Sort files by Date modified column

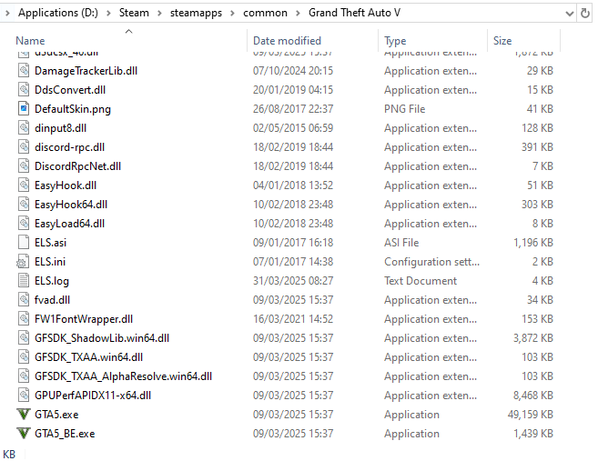287,41
